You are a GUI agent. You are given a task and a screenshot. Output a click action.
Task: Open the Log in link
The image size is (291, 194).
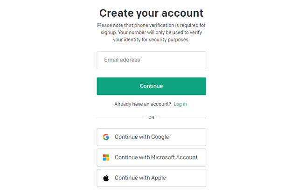(x=180, y=104)
